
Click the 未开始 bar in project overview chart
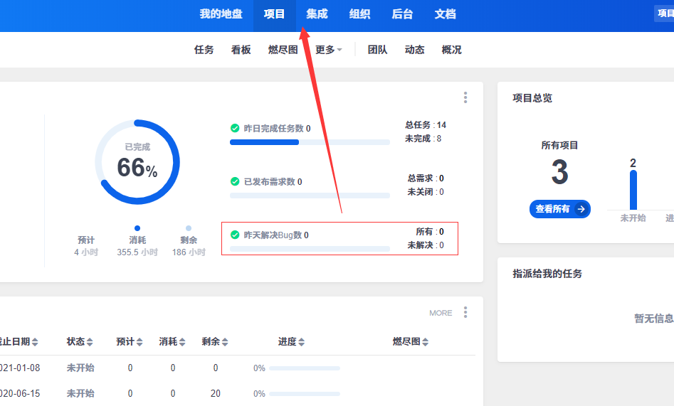pos(633,190)
